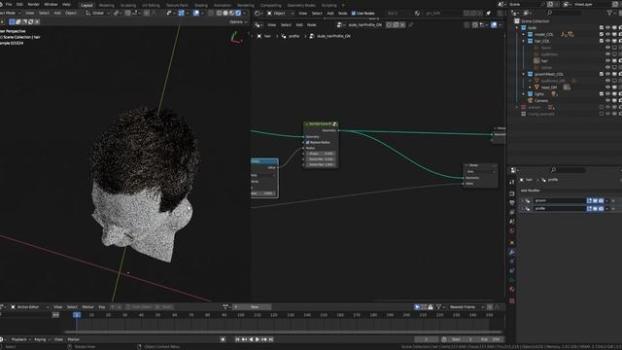Open Nearest Frame snapping dropdown

(466, 307)
